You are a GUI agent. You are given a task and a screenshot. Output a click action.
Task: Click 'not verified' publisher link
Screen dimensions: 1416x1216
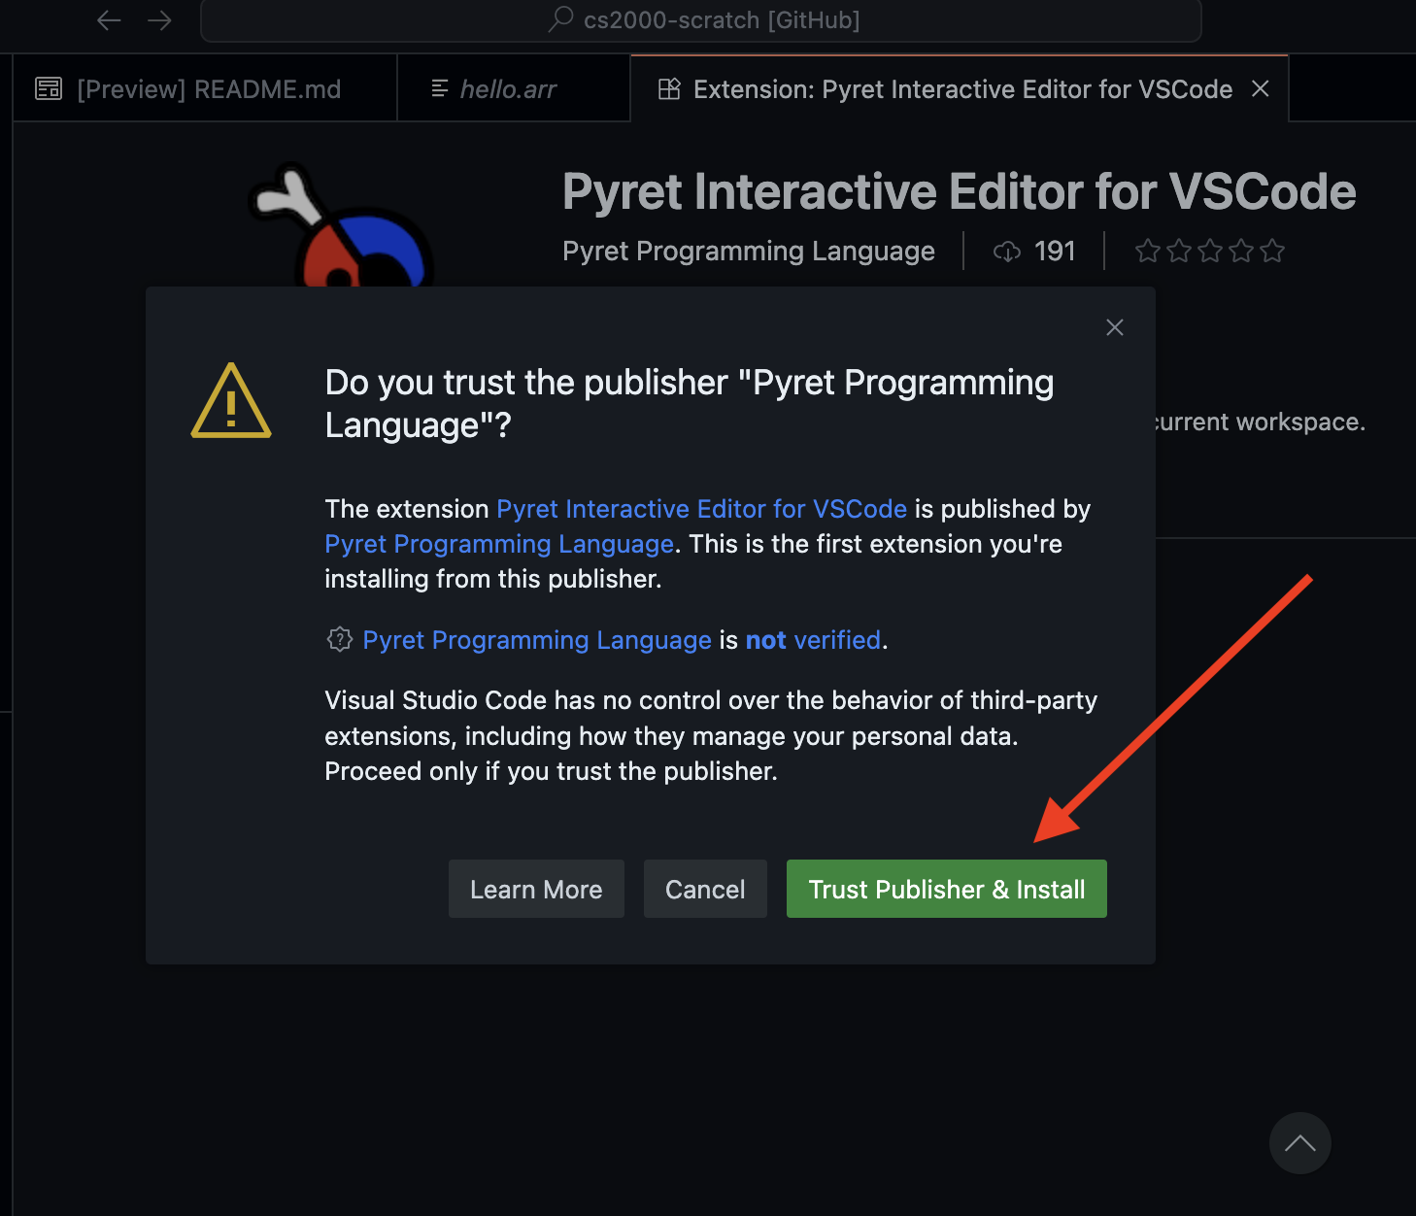814,640
